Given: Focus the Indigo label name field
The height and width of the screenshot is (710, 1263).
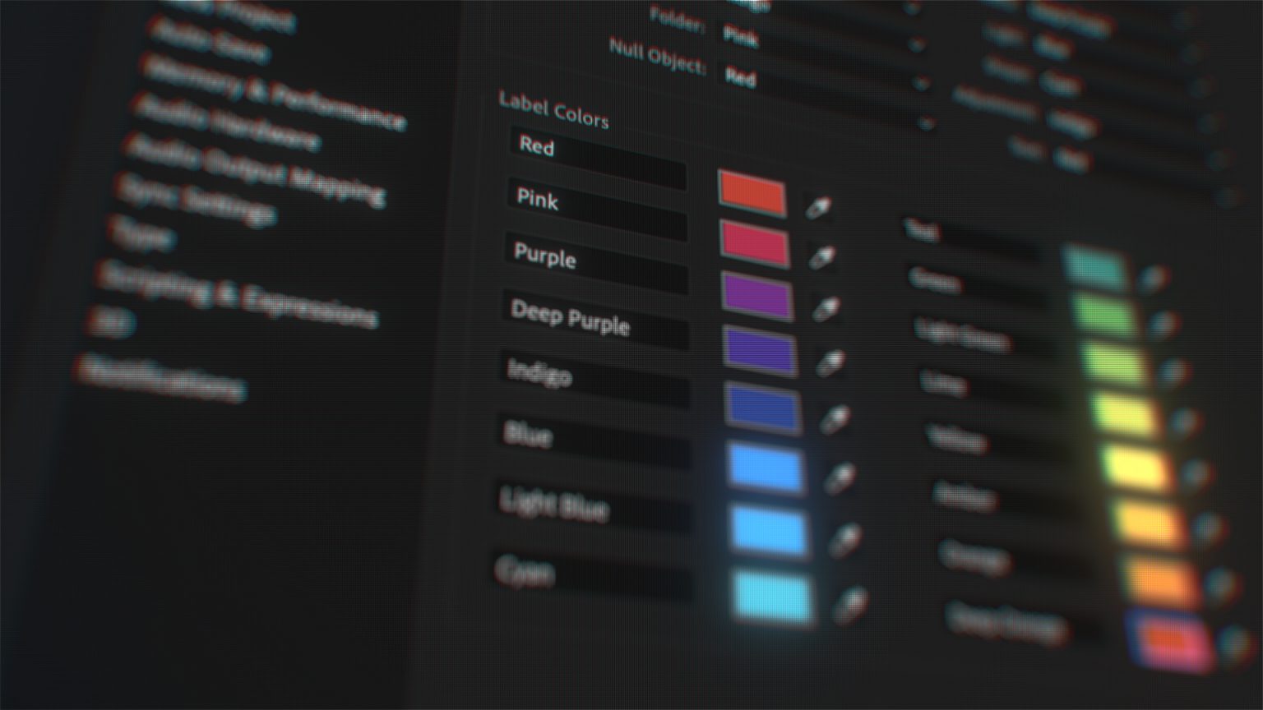Looking at the screenshot, I should [x=595, y=380].
